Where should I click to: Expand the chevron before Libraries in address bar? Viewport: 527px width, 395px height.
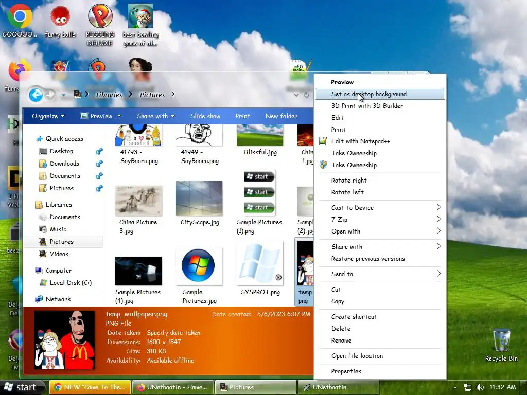[x=87, y=95]
